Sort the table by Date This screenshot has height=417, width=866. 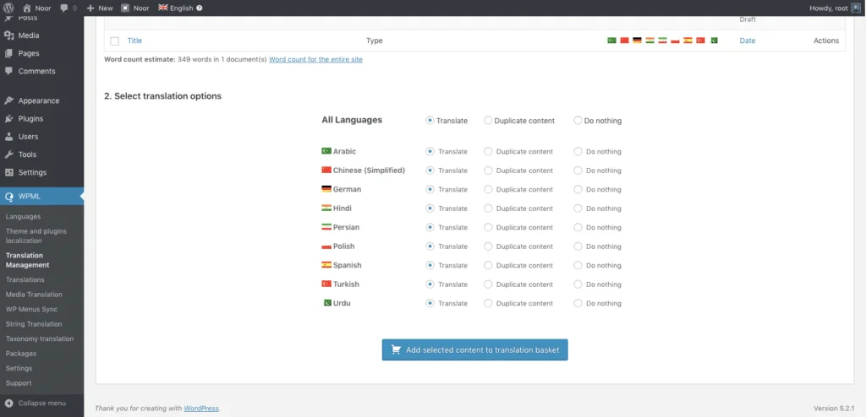[748, 41]
